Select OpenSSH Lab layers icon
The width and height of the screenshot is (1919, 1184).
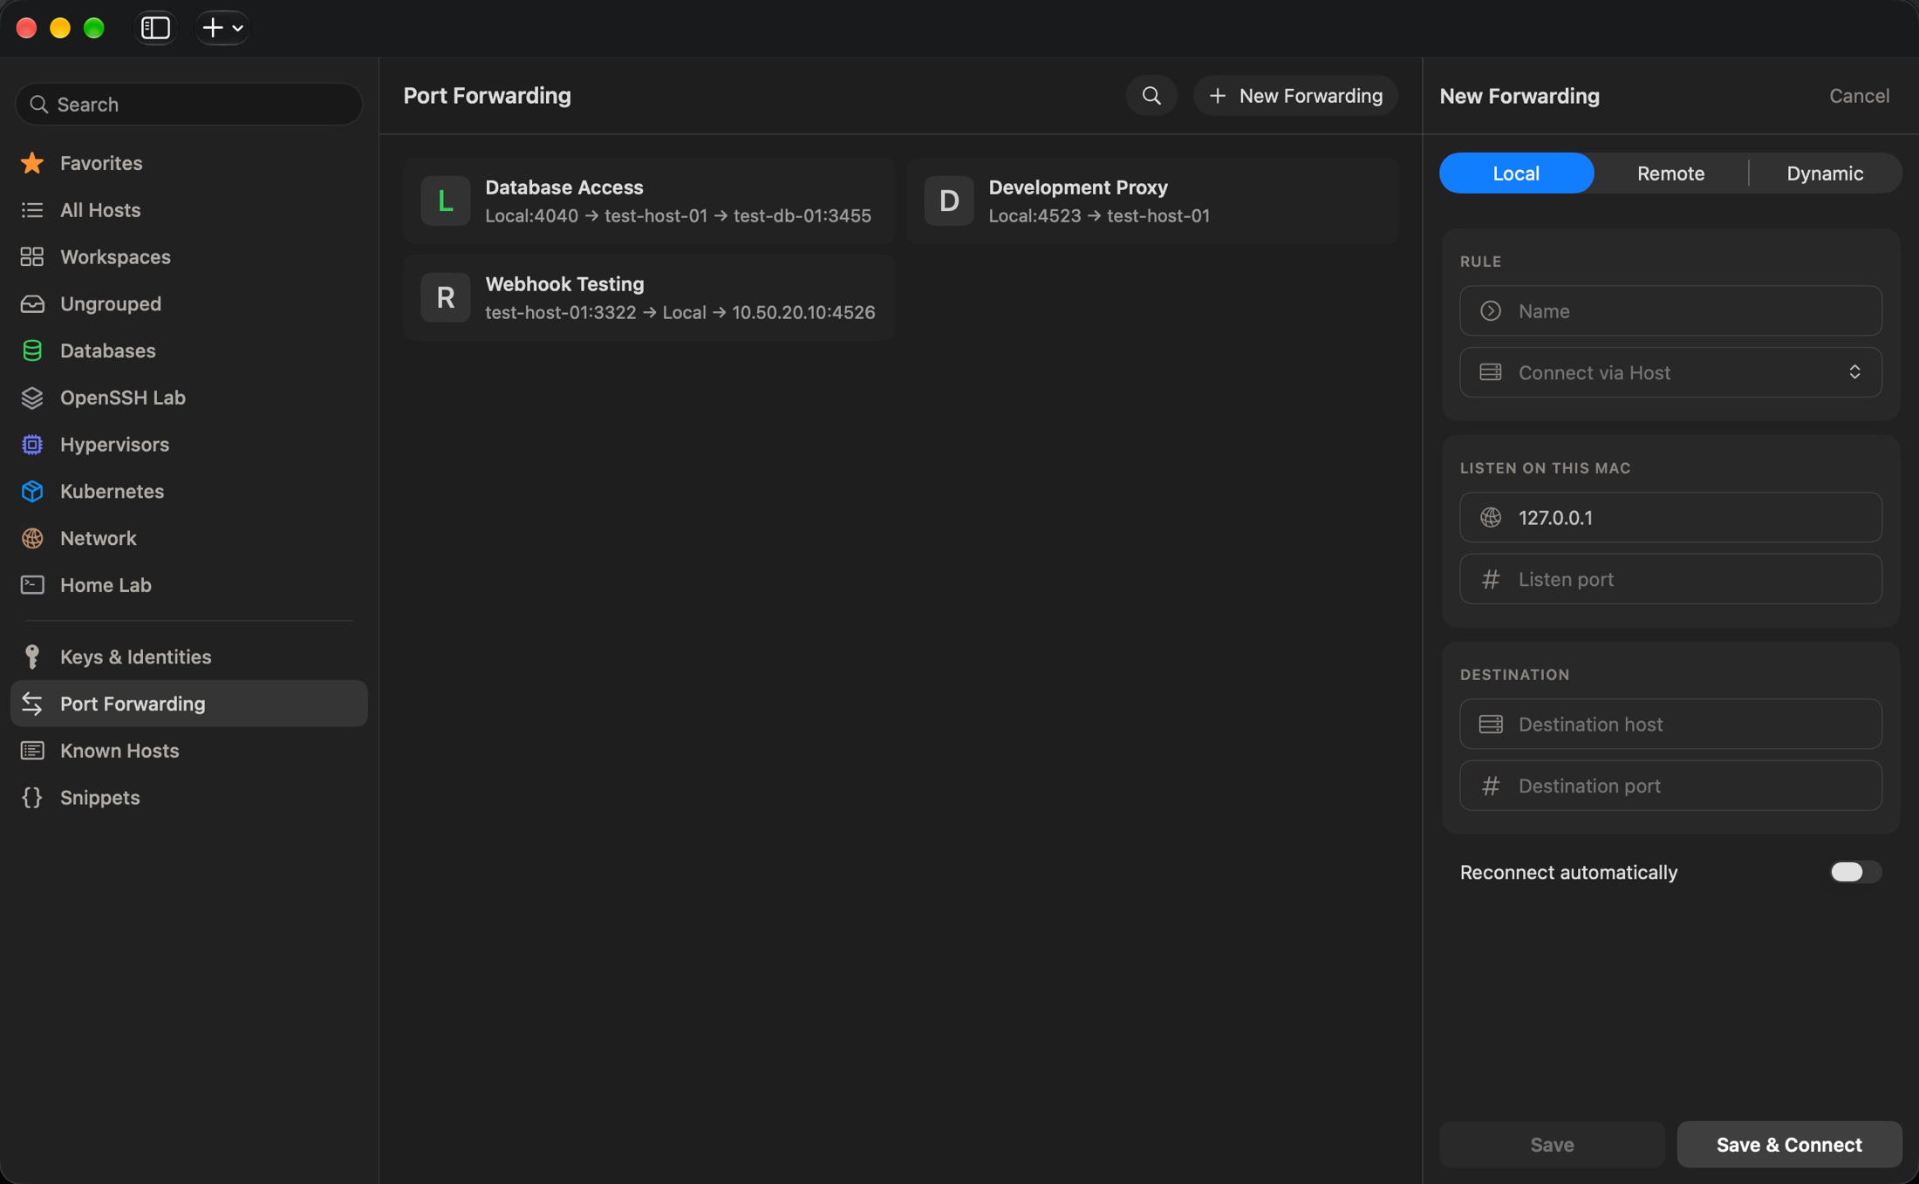click(x=32, y=398)
